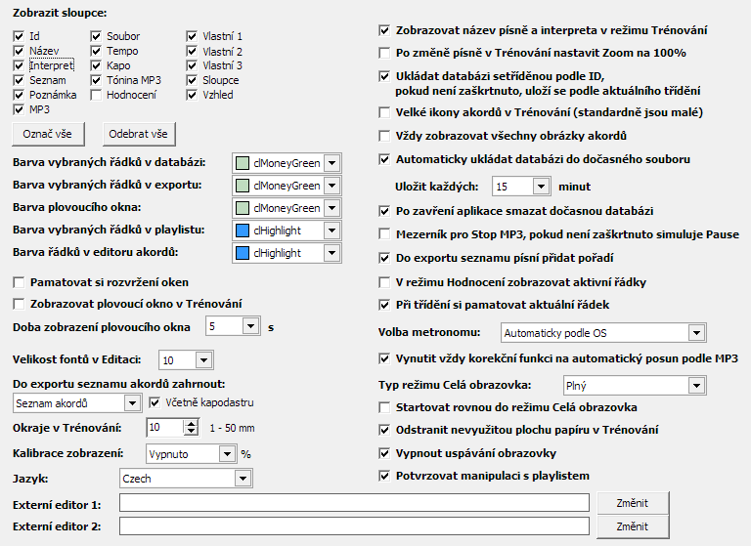Toggle the Vlastní 3 column checkbox
751x546 pixels.
(192, 65)
